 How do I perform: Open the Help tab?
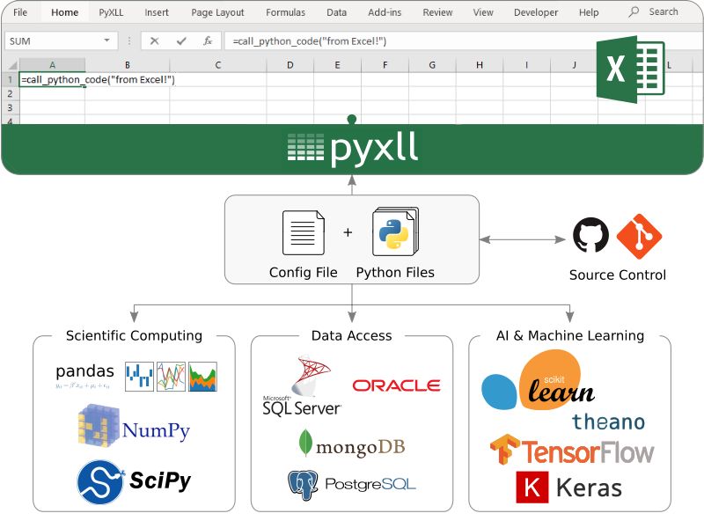point(588,12)
